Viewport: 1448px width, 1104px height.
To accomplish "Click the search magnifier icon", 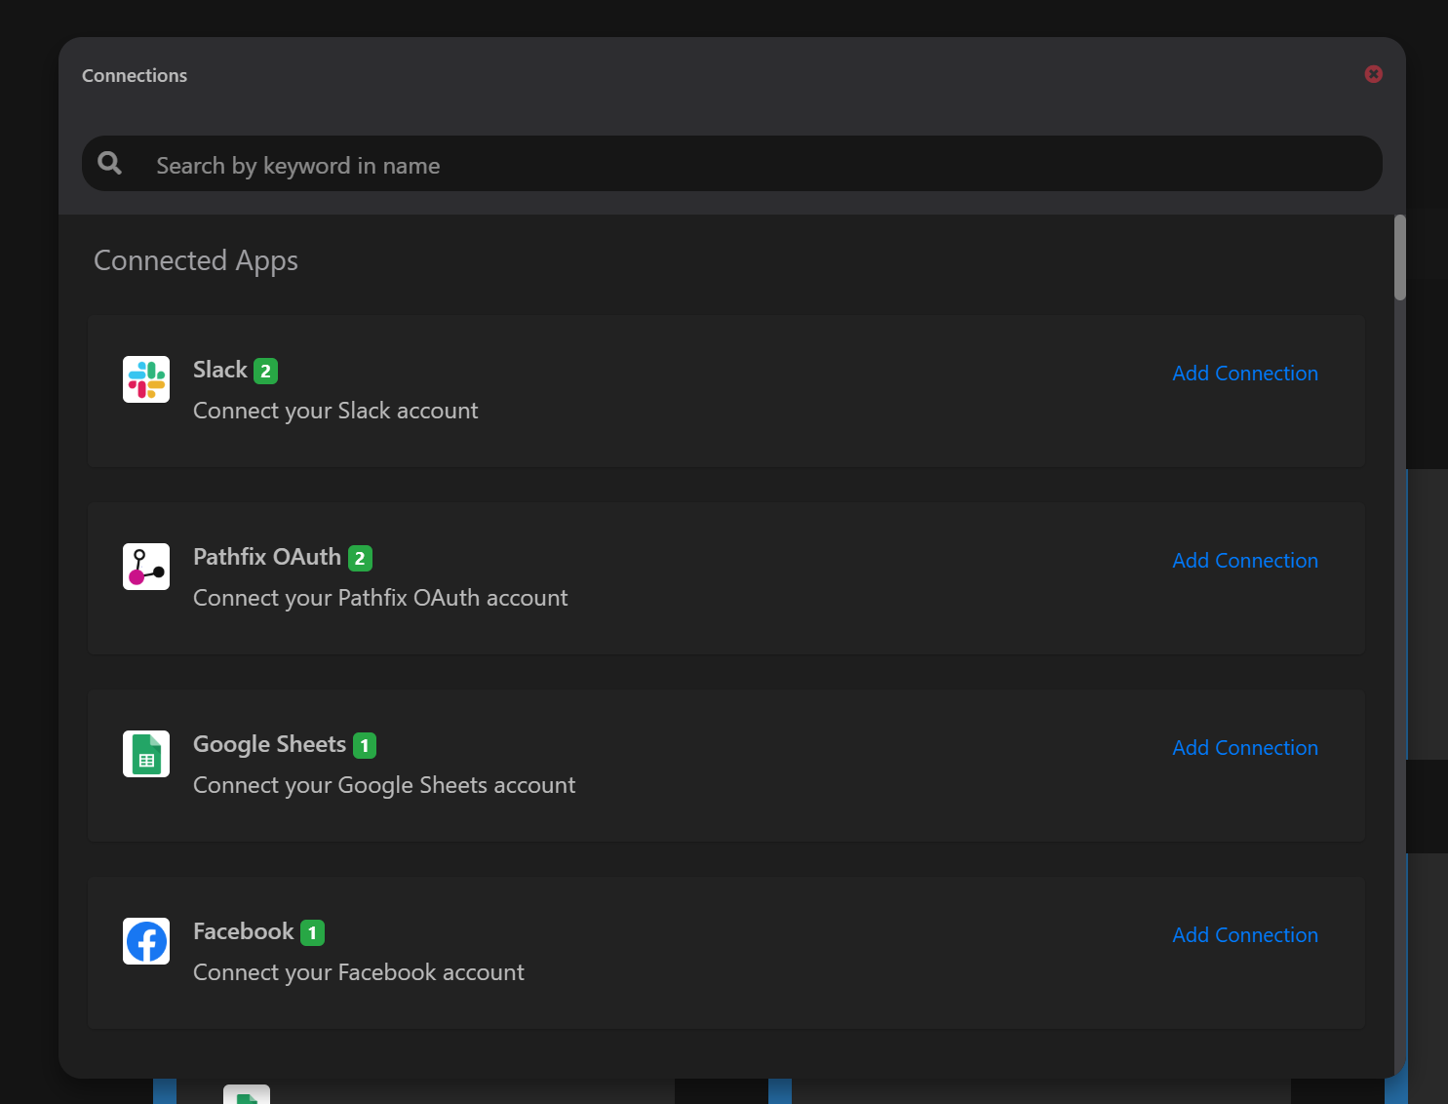I will point(110,163).
